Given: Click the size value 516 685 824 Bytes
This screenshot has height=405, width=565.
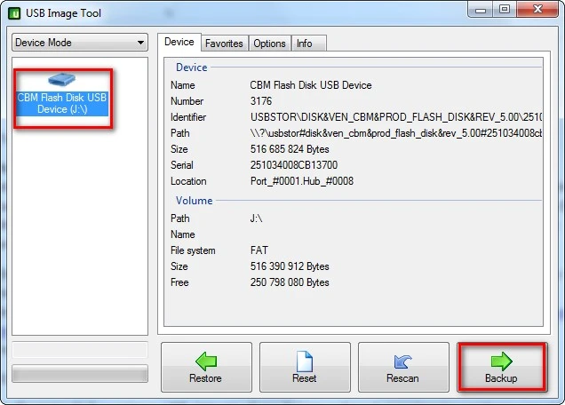Looking at the screenshot, I should [290, 149].
